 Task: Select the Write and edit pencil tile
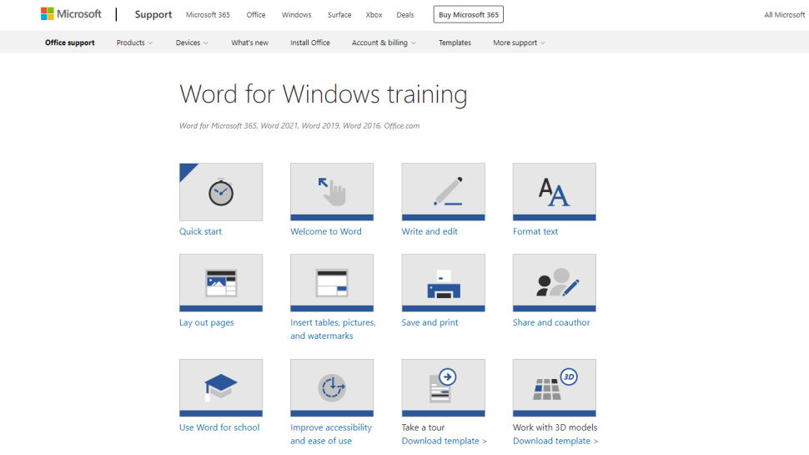pos(443,192)
